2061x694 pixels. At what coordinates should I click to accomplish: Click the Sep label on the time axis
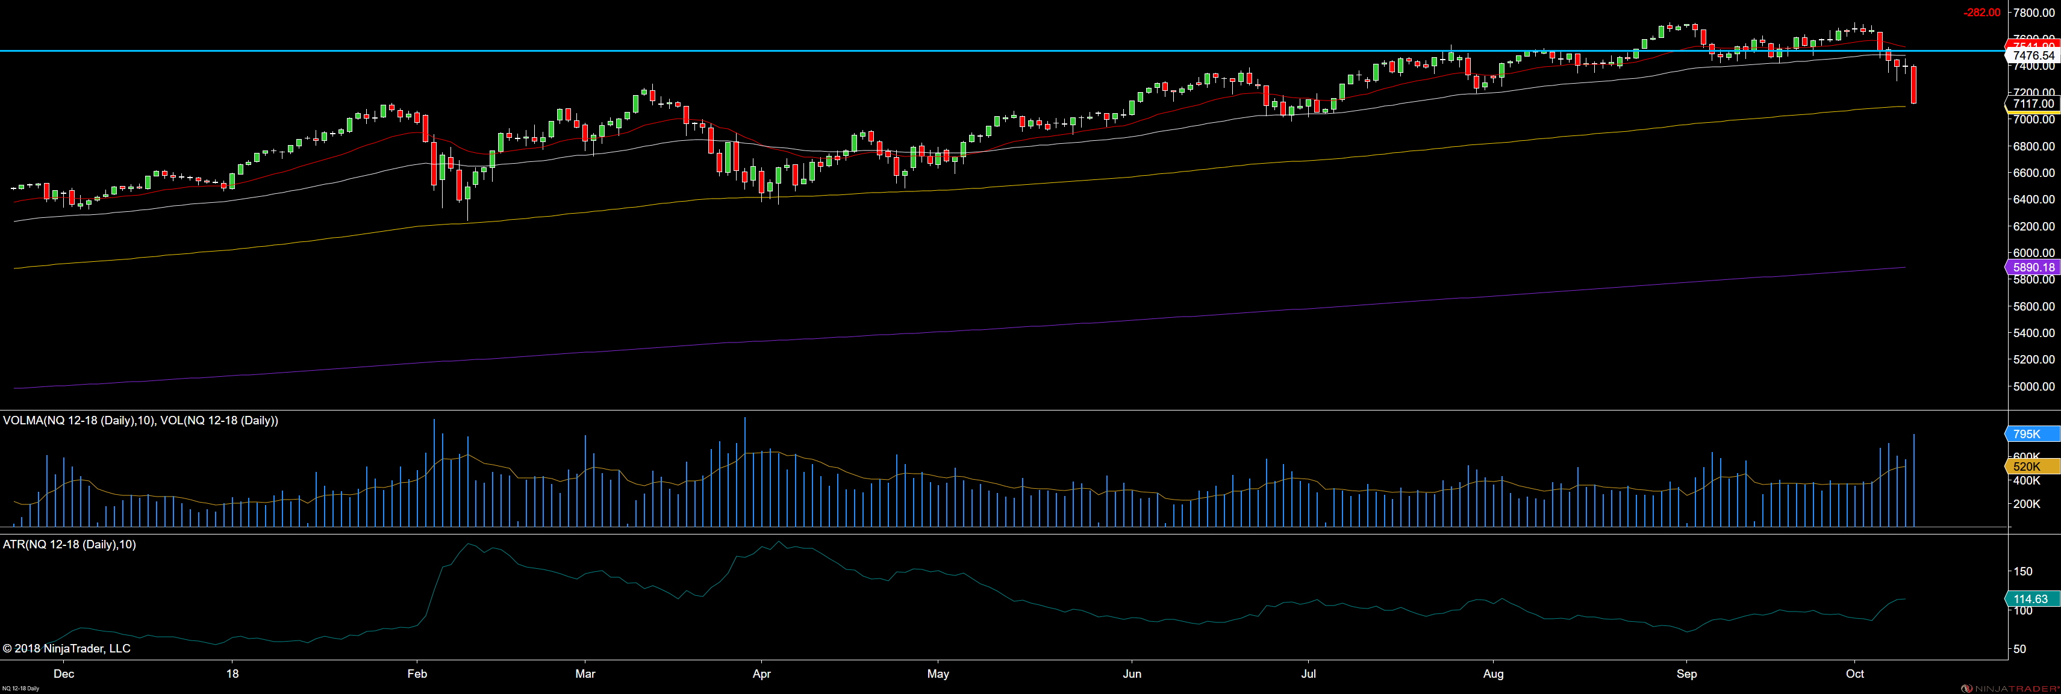pyautogui.click(x=1686, y=674)
